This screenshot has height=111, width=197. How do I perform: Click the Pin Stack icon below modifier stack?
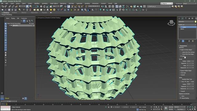[179, 41]
